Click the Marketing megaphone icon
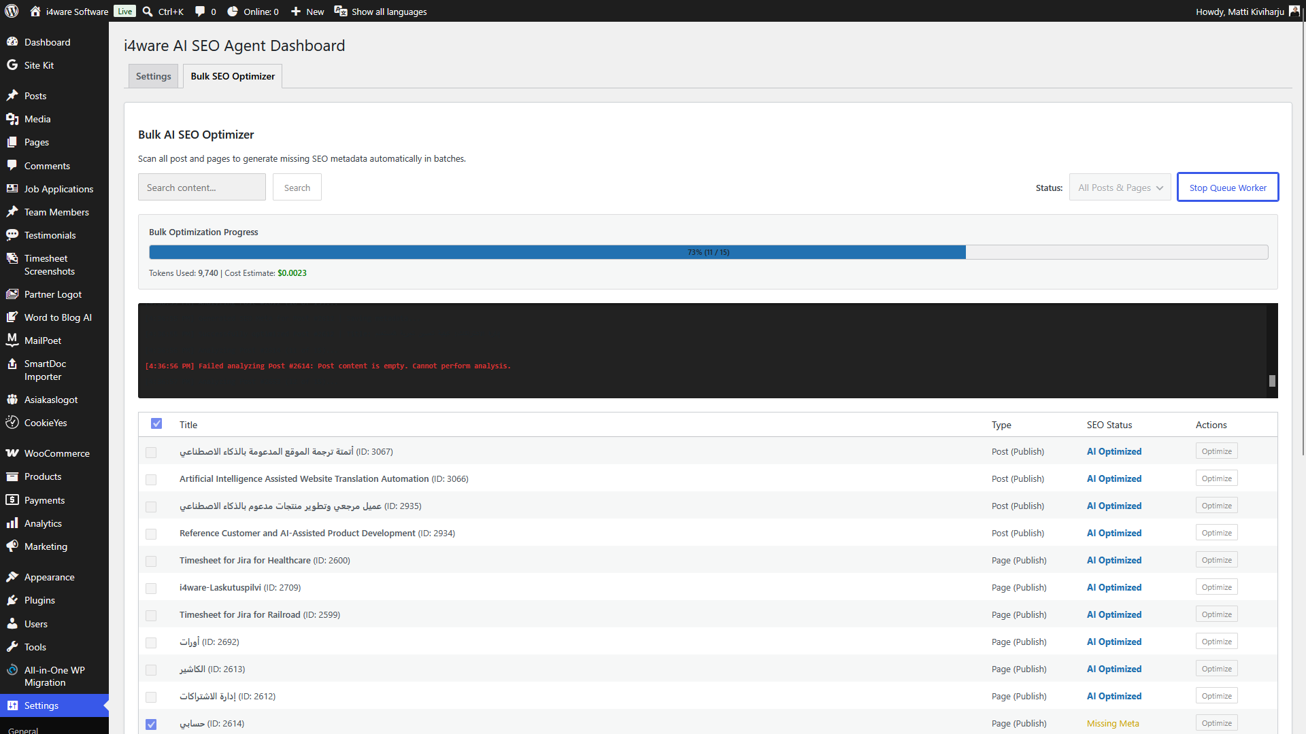The height and width of the screenshot is (734, 1306). 12,546
